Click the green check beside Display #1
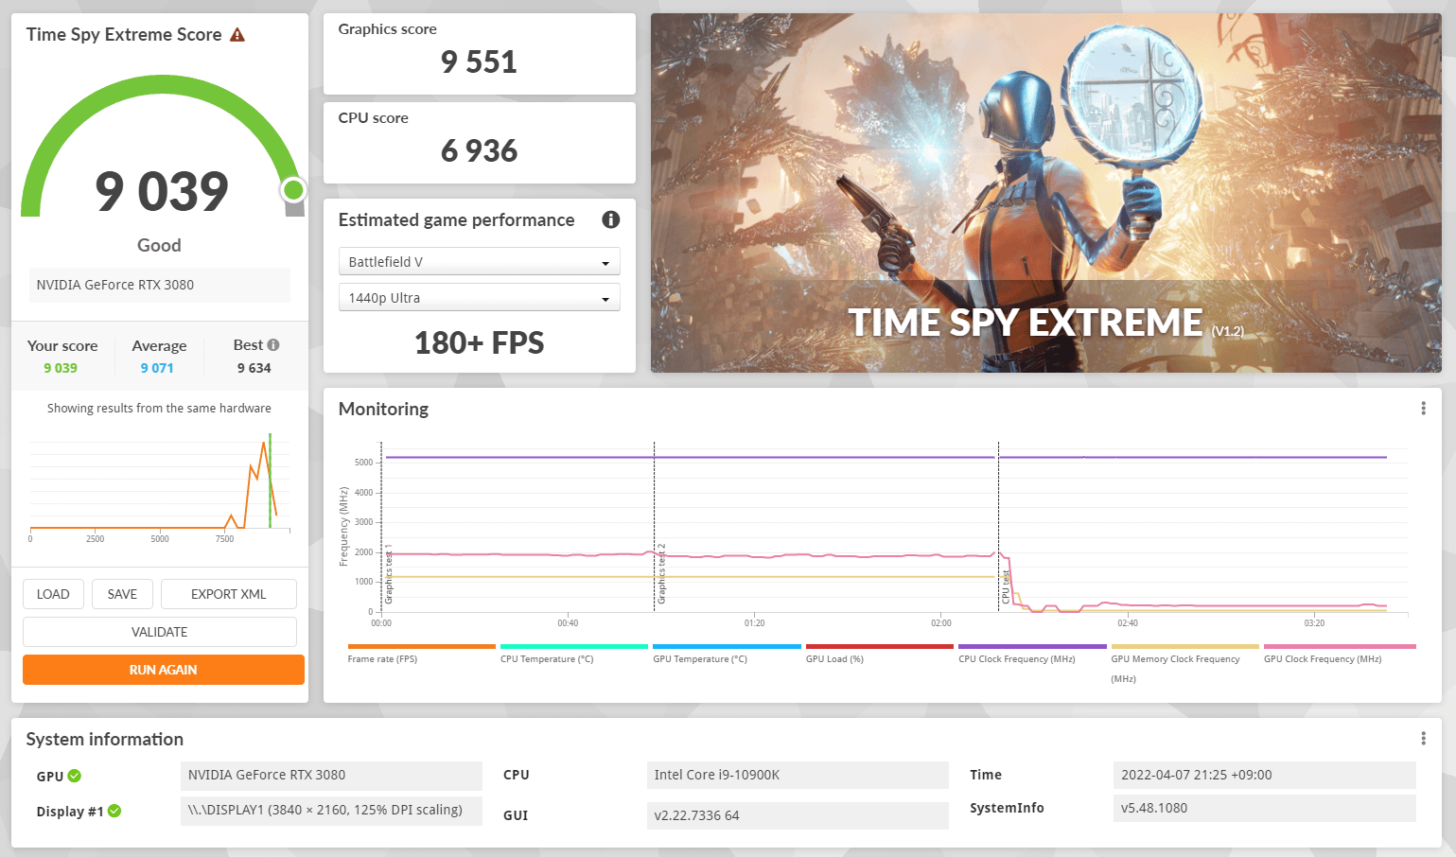 coord(114,811)
